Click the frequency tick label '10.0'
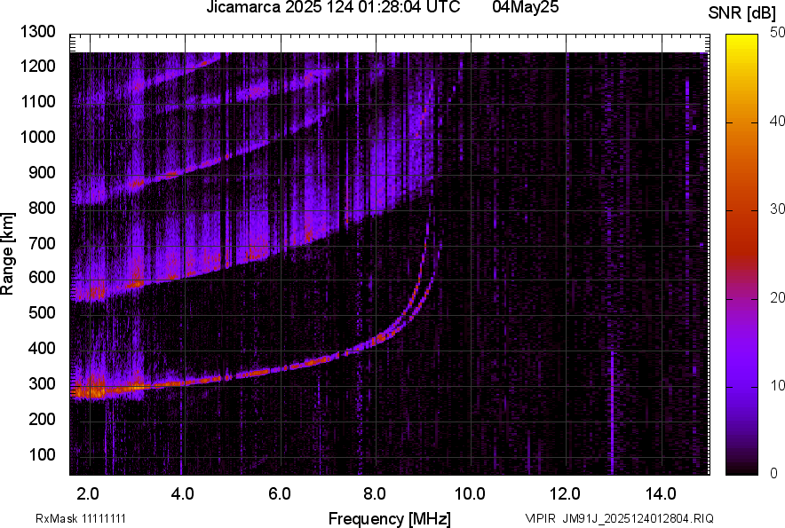 [470, 494]
